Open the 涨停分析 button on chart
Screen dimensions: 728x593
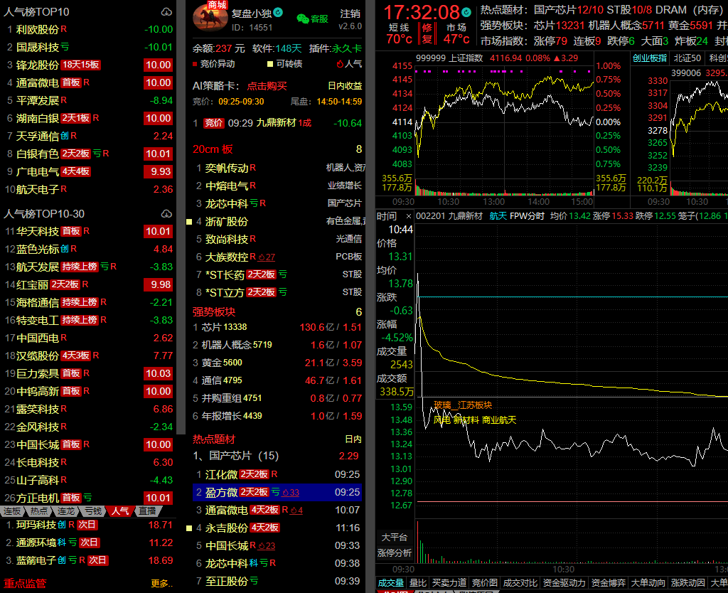pos(395,552)
